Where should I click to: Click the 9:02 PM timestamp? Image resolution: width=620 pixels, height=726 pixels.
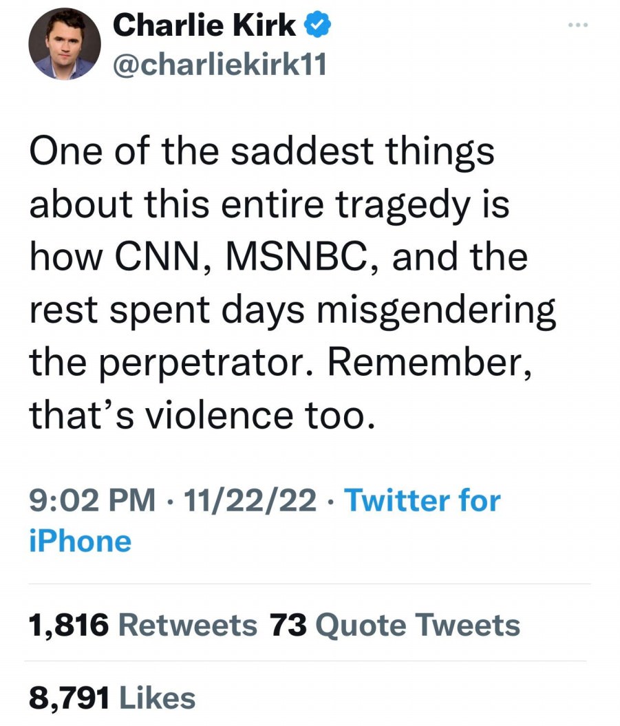click(x=92, y=500)
